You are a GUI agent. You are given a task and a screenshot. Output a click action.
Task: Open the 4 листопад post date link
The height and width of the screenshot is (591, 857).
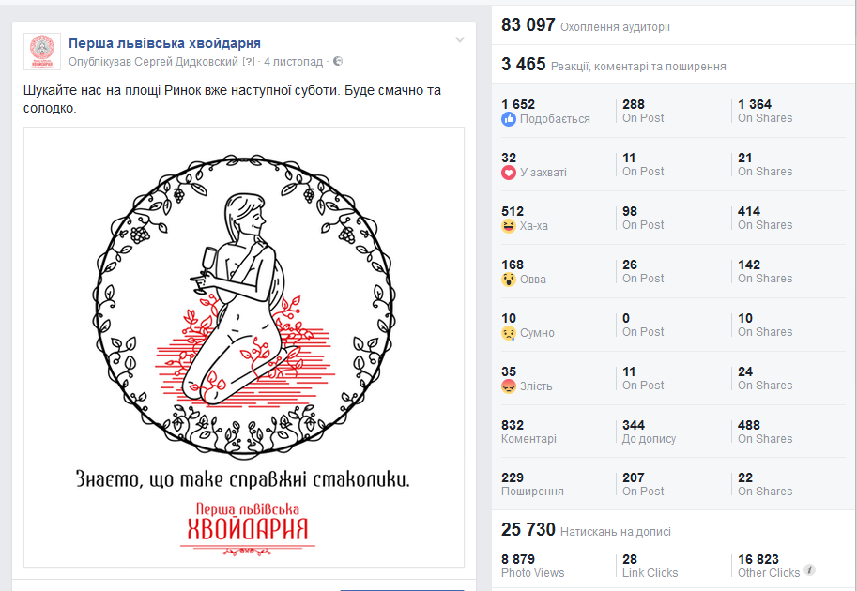click(294, 62)
